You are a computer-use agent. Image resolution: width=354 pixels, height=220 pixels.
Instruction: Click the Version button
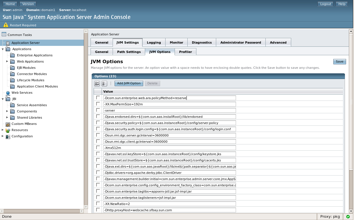click(x=28, y=4)
